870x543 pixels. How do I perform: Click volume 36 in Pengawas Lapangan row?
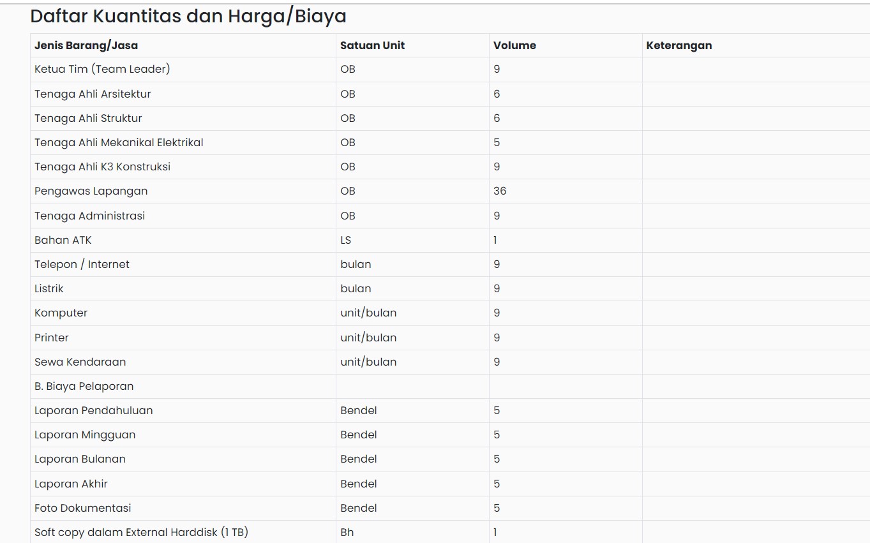pos(500,191)
